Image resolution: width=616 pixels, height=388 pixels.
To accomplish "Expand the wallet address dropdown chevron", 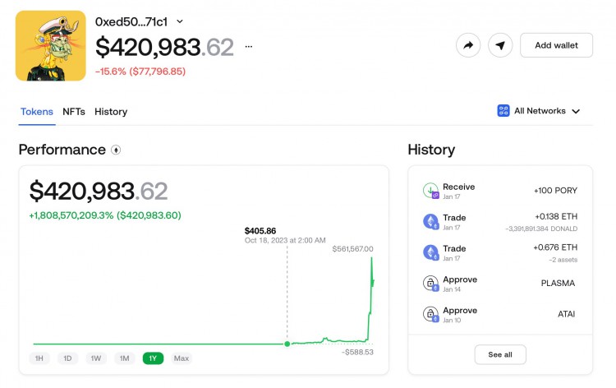I will [180, 21].
